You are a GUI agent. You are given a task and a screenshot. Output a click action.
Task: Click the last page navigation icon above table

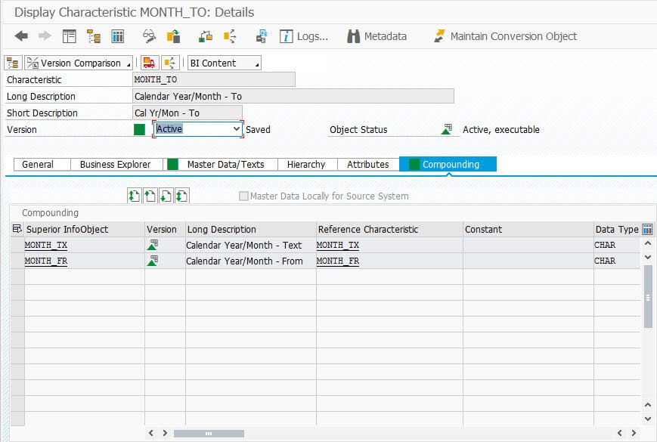pos(181,196)
